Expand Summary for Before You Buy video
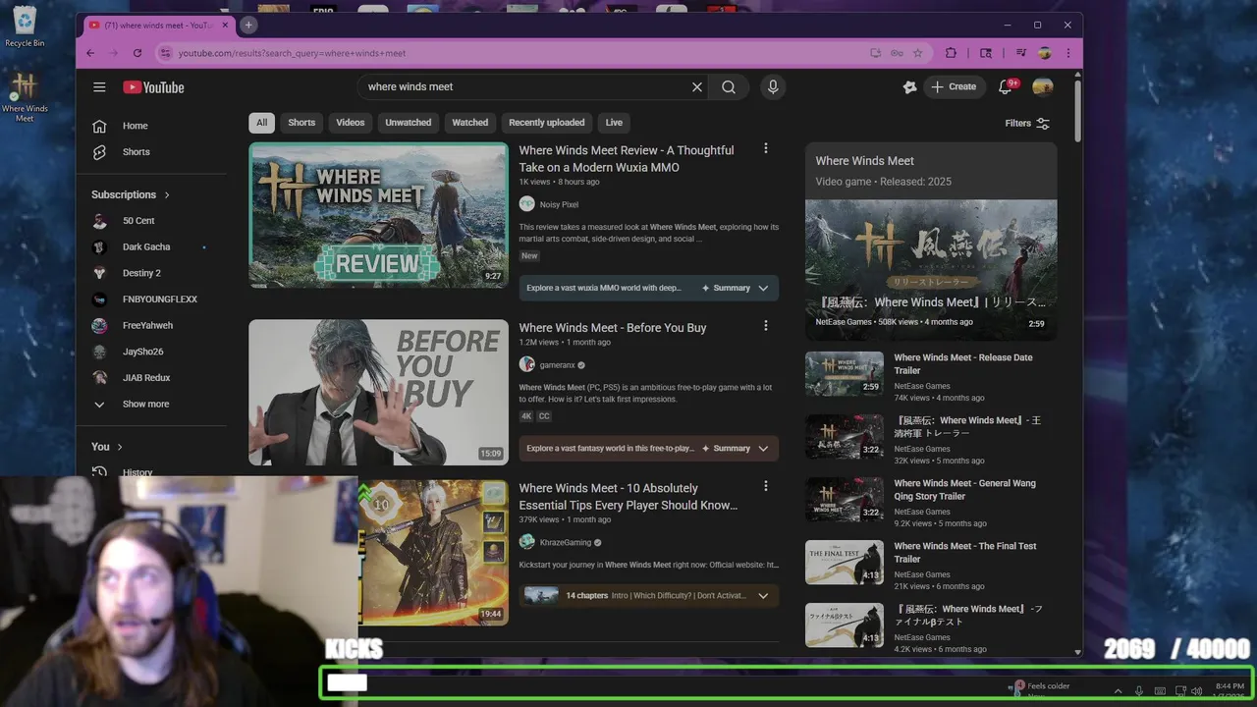The width and height of the screenshot is (1257, 707). pyautogui.click(x=649, y=448)
